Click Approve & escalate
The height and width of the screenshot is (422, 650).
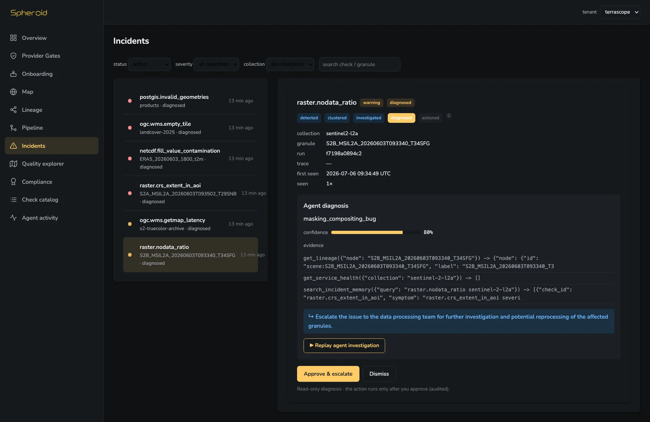point(328,374)
